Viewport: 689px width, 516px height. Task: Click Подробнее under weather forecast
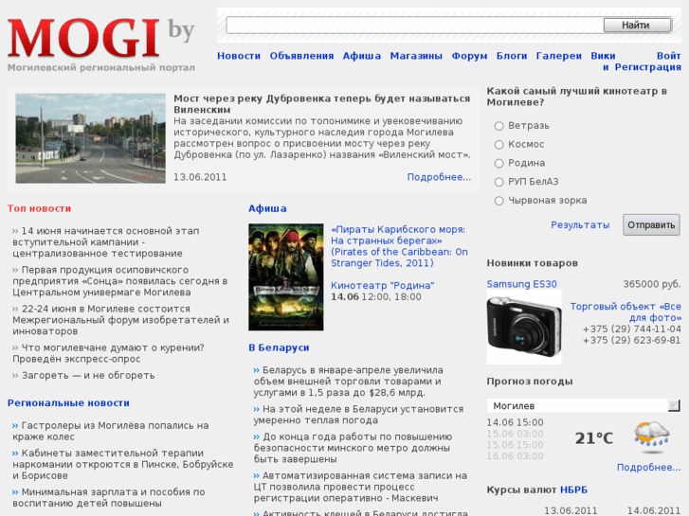click(648, 468)
